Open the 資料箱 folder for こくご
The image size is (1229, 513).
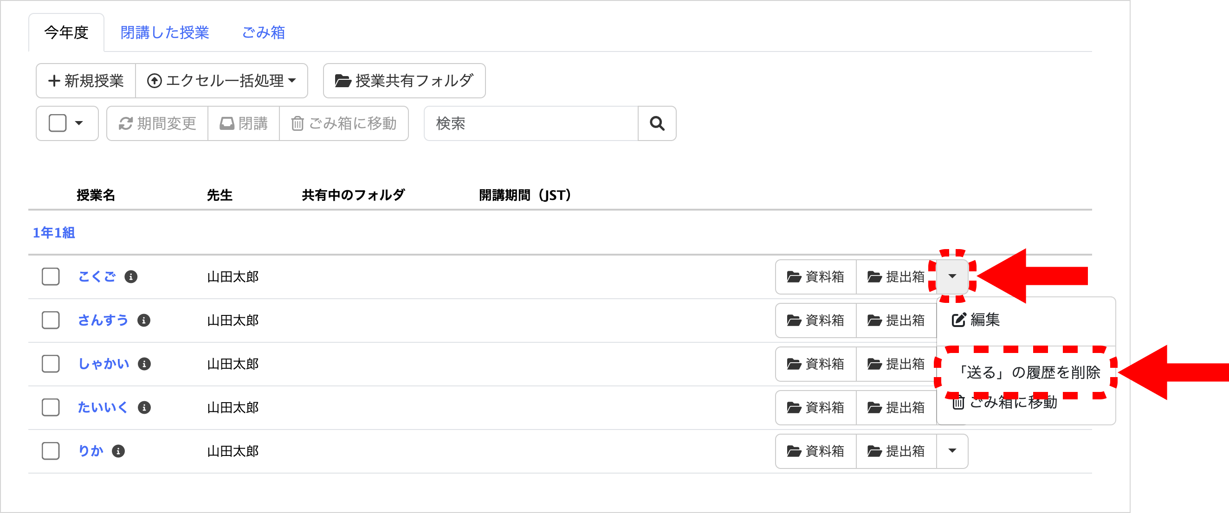coord(815,276)
